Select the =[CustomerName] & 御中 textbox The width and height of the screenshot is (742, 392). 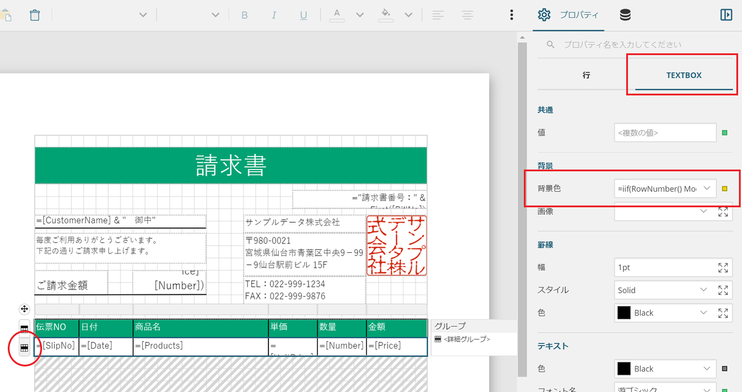point(121,221)
